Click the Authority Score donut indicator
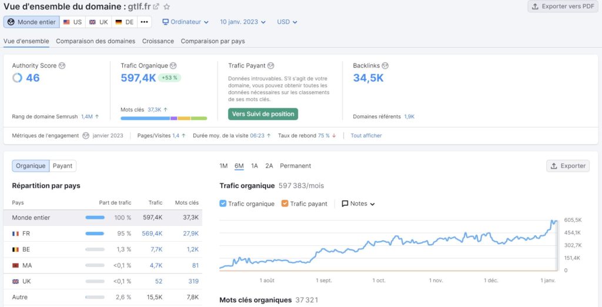The height and width of the screenshot is (307, 602). (17, 78)
